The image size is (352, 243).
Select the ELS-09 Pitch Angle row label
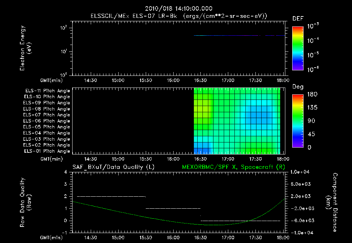click(x=46, y=103)
